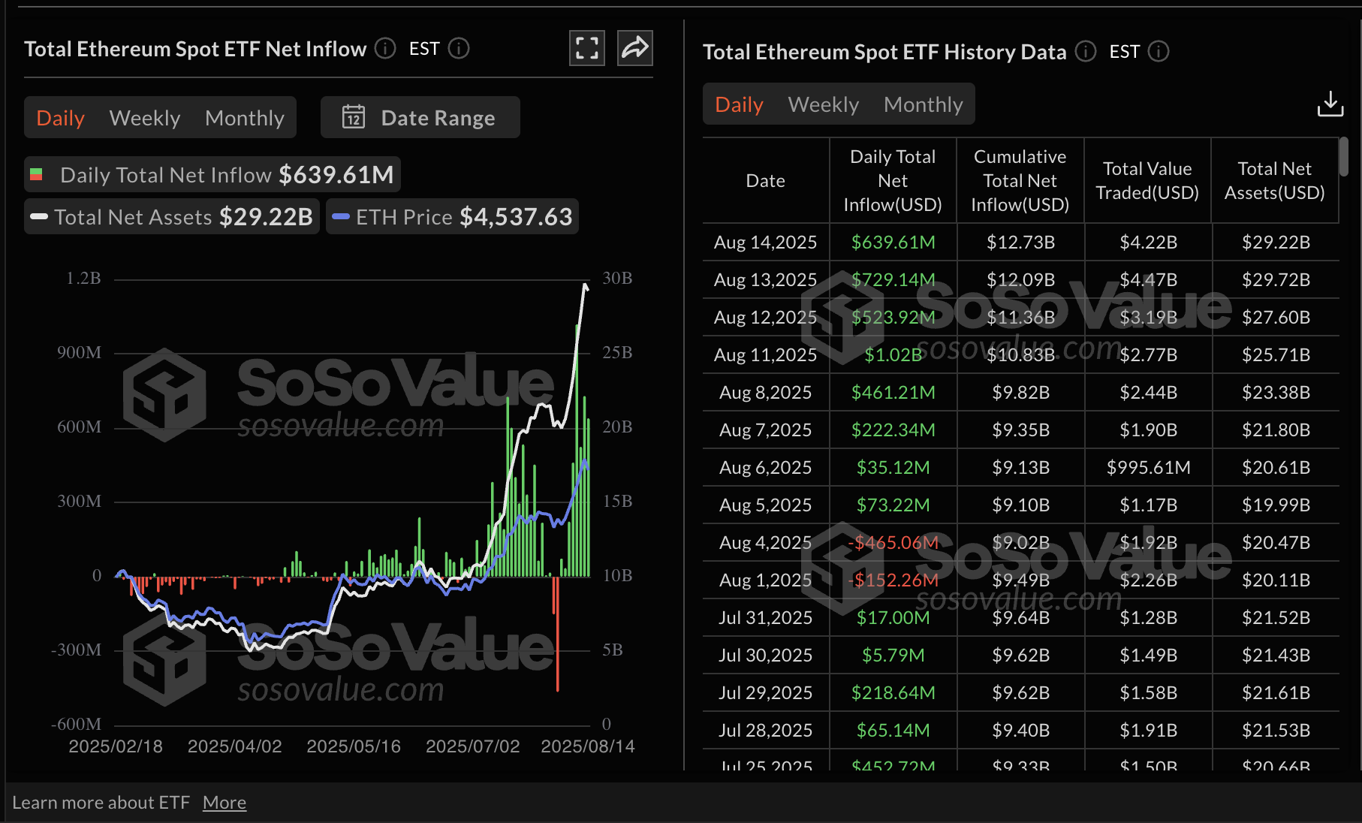Click the $5.79M inflow value

click(893, 656)
